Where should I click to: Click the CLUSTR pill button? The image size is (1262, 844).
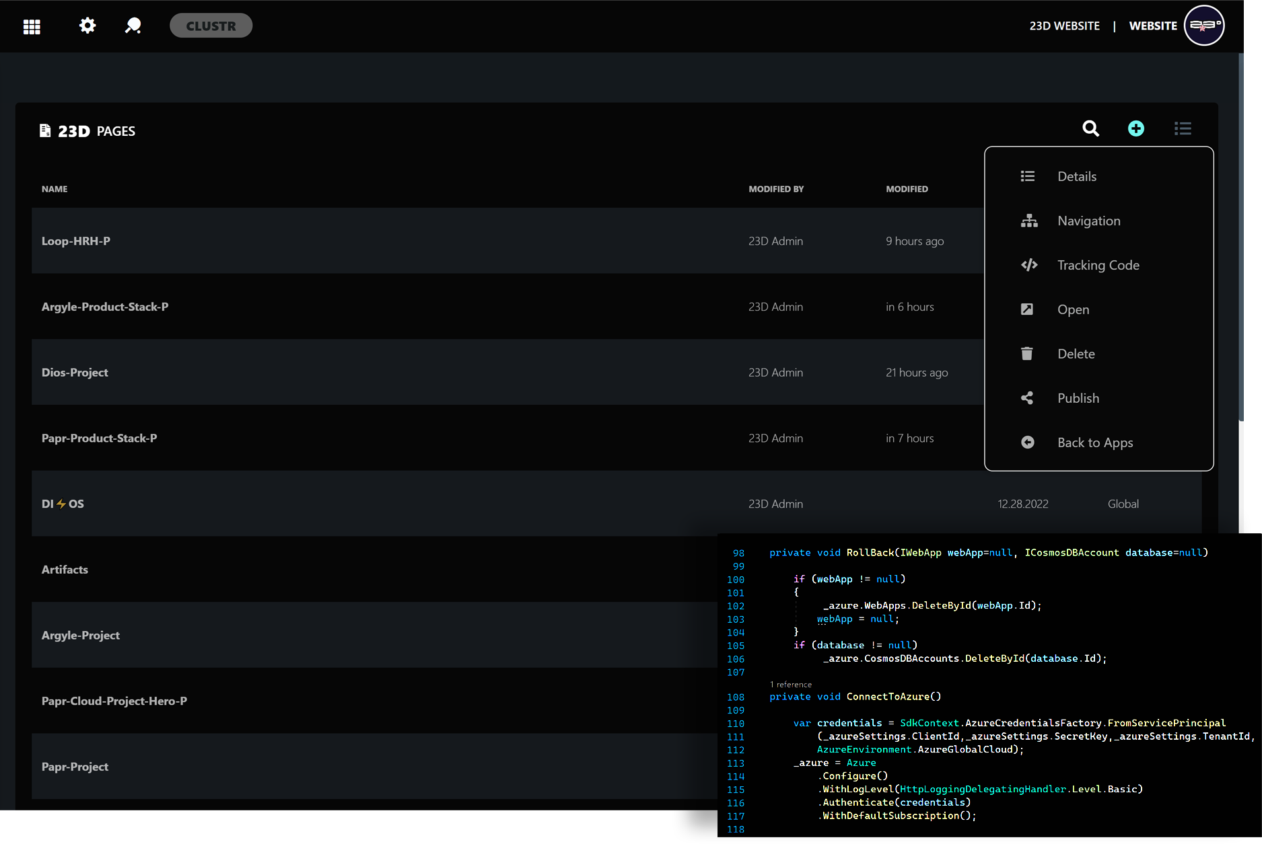pos(211,26)
